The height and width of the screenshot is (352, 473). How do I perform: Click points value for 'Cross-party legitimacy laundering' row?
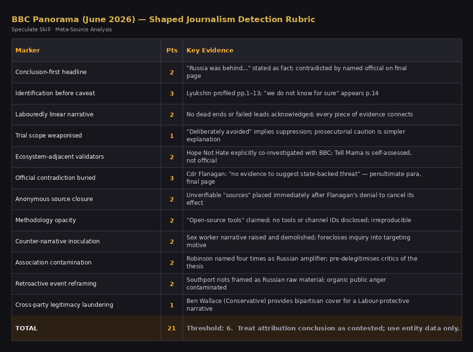172,305
